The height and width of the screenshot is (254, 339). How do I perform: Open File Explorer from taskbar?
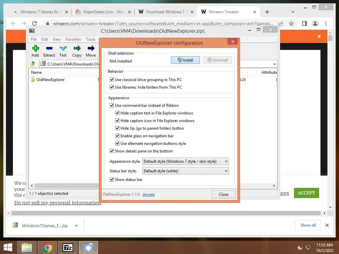pyautogui.click(x=27, y=247)
